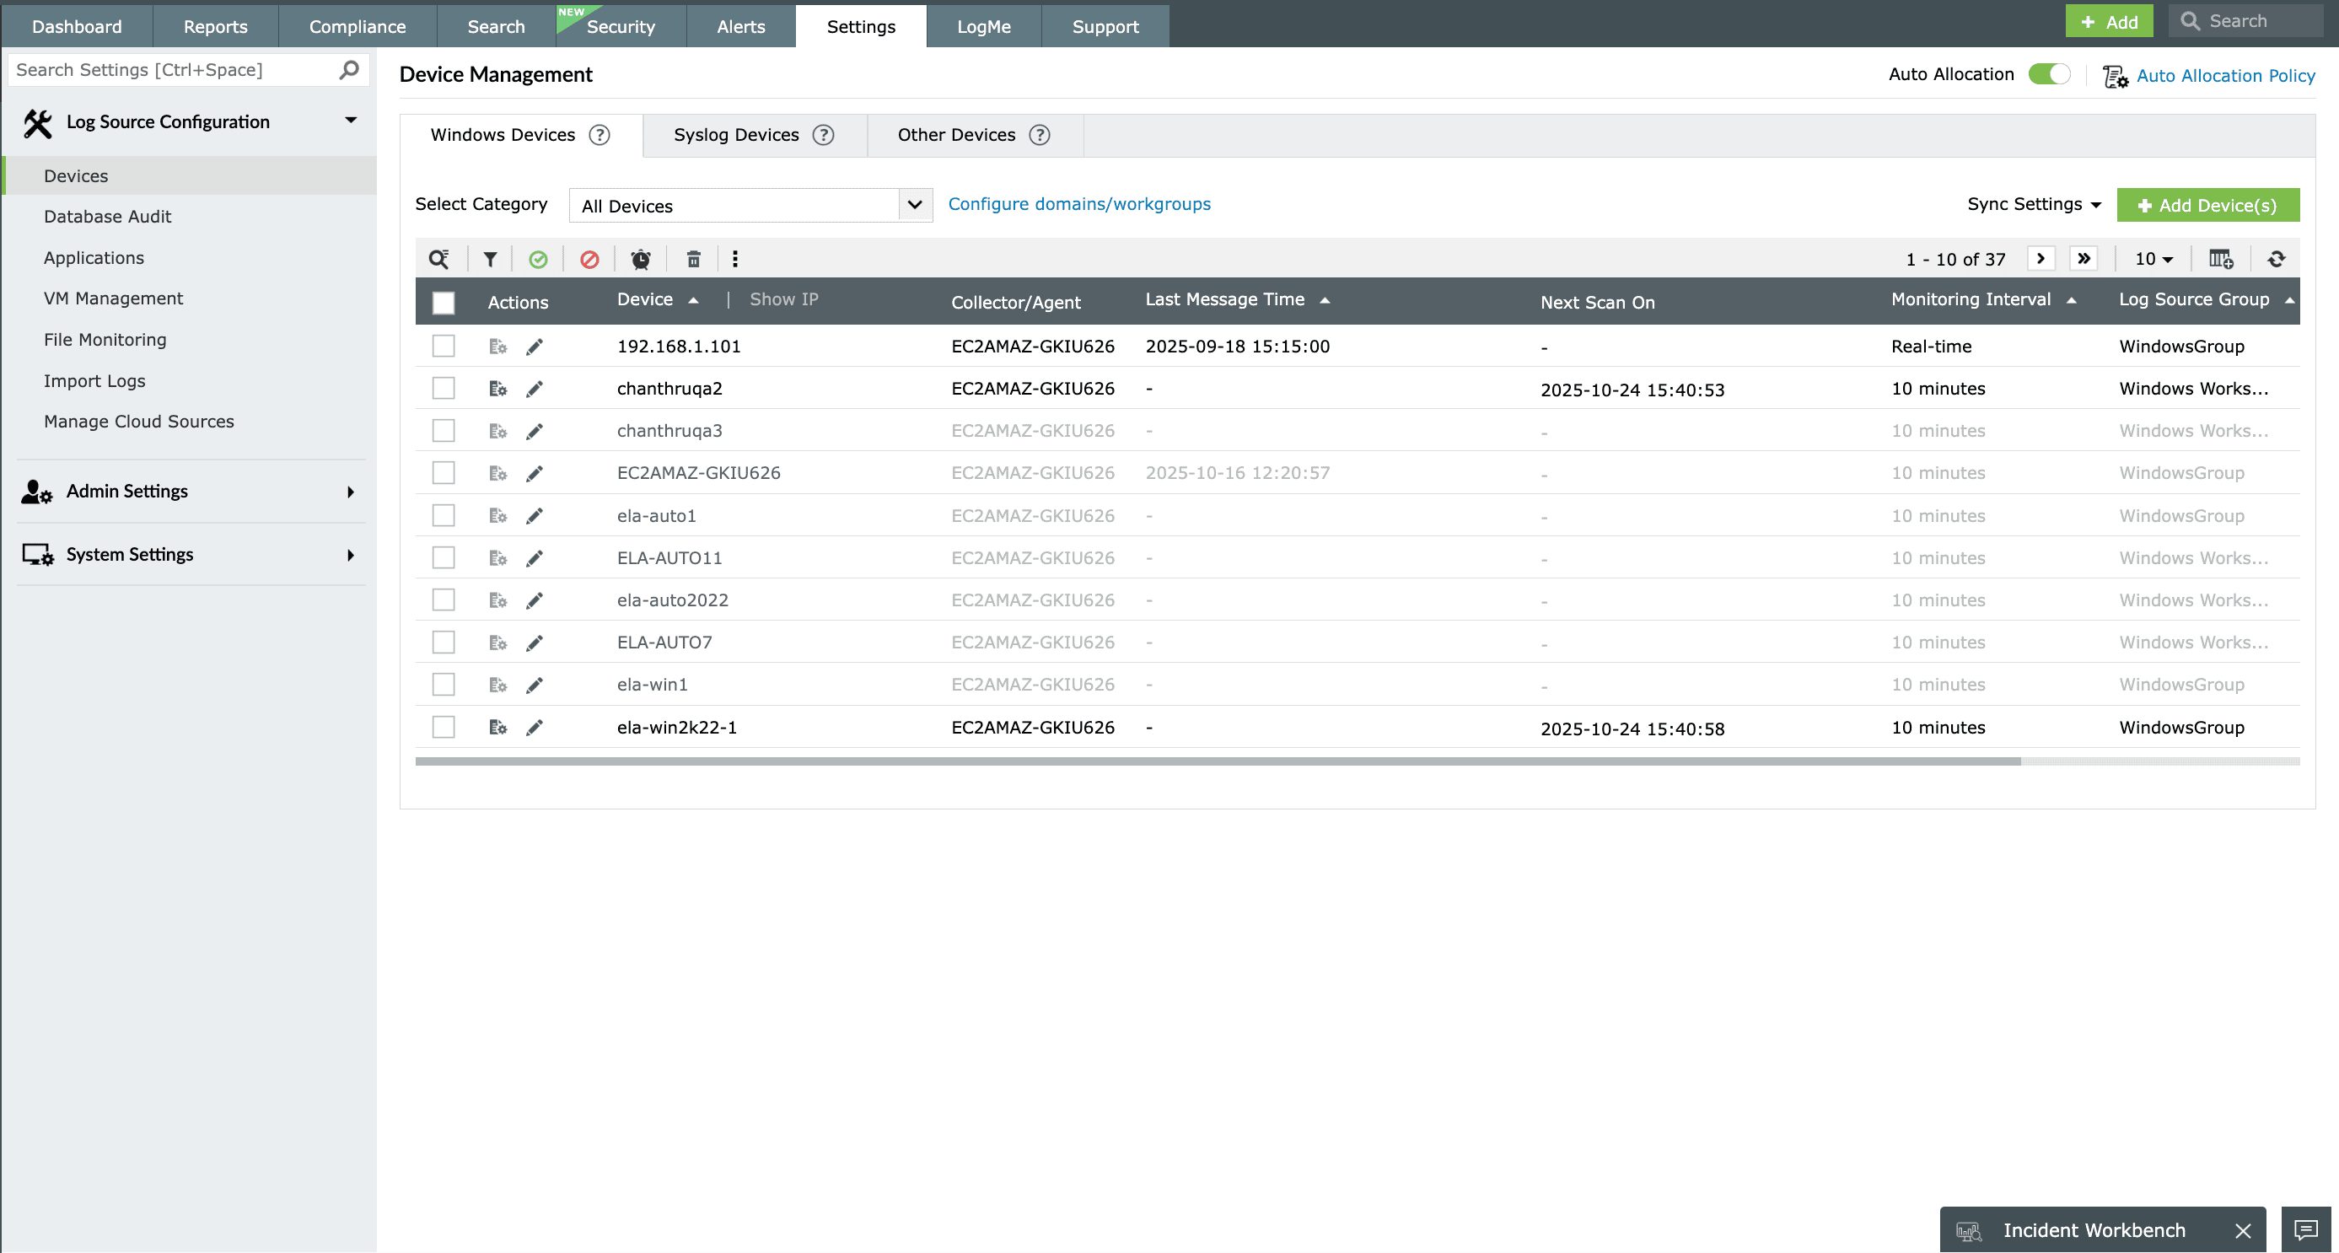2339x1253 pixels.
Task: Switch to the Syslog Devices tab
Action: pos(736,134)
